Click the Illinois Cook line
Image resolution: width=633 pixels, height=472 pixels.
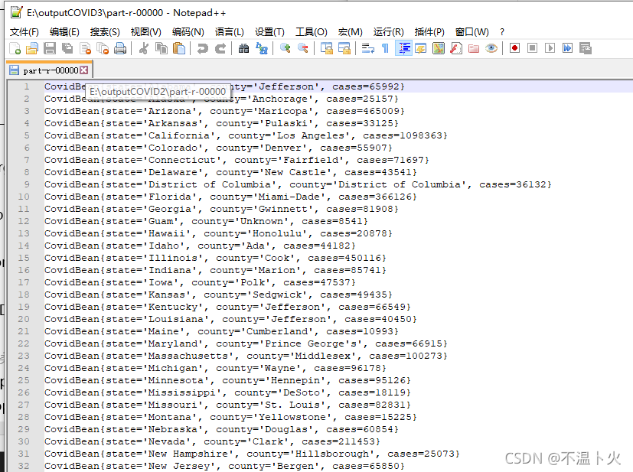click(215, 258)
